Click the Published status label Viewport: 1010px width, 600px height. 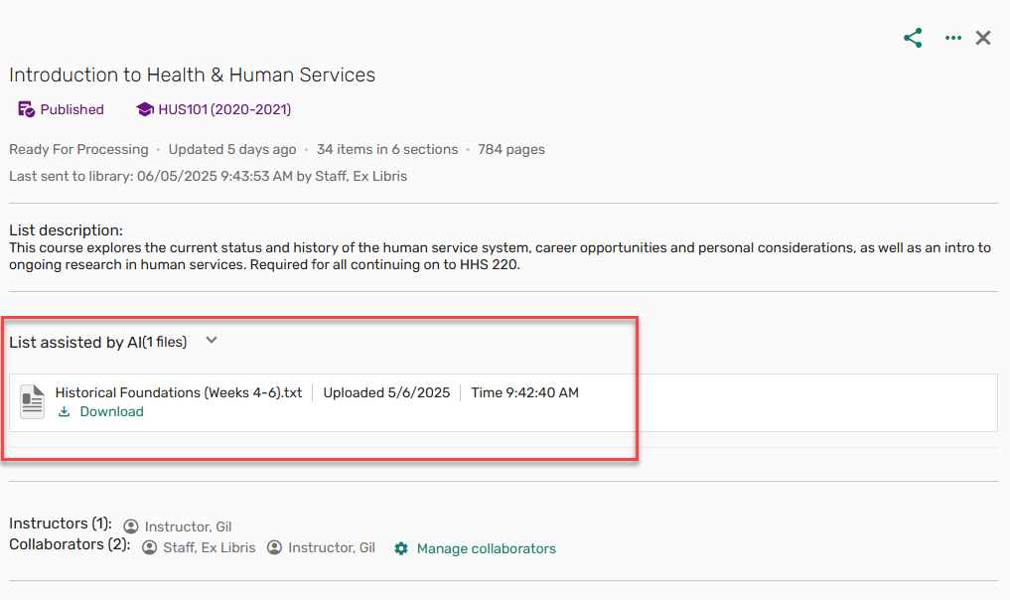coord(72,109)
